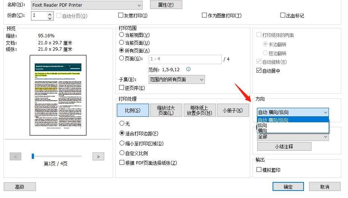Enable the 模拟套印 simulate overprint checkbox
Image resolution: width=348 pixels, height=198 pixels.
pyautogui.click(x=259, y=170)
